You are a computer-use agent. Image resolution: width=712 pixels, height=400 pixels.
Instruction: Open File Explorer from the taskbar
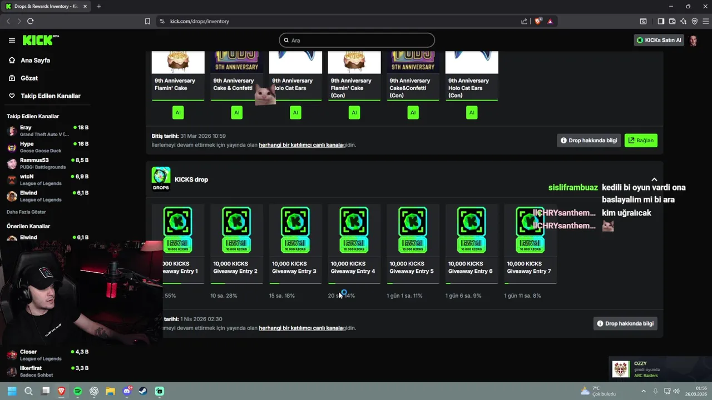pos(110,391)
